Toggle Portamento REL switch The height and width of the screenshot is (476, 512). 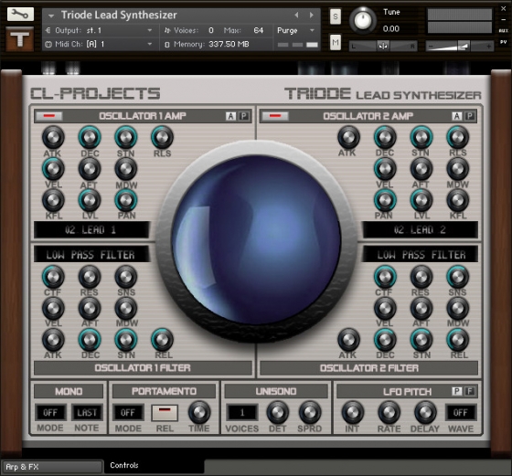(x=165, y=413)
